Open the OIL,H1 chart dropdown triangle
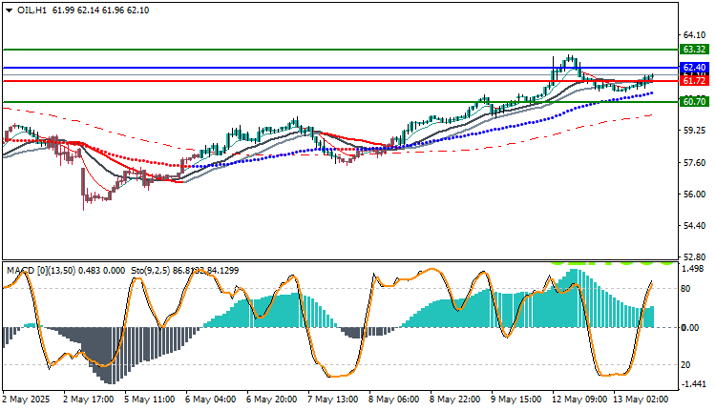 click(x=10, y=10)
